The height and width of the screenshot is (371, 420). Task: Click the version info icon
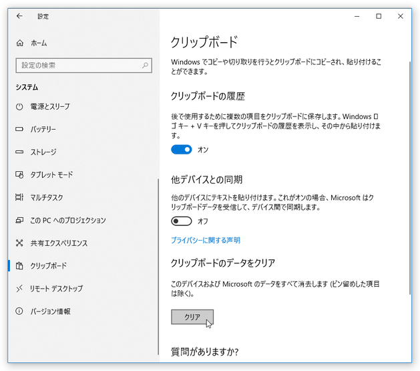click(19, 312)
